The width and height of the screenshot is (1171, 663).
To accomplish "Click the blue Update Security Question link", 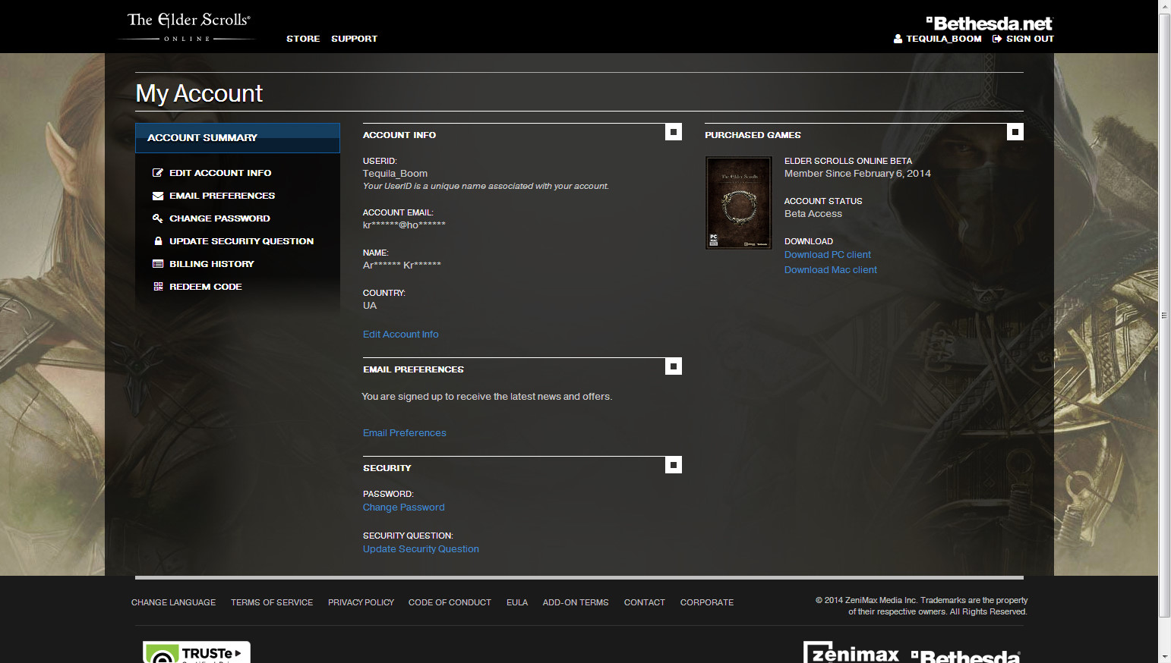I will tap(421, 549).
